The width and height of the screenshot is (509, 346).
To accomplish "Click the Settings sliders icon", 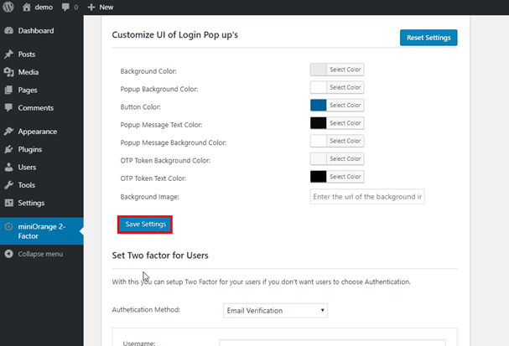I will tap(8, 203).
